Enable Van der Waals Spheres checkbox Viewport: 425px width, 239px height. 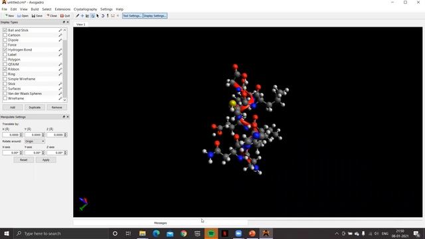(x=5, y=94)
